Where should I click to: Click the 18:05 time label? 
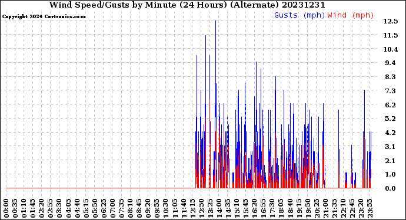281,208
